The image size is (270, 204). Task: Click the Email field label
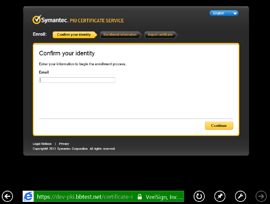pos(44,72)
